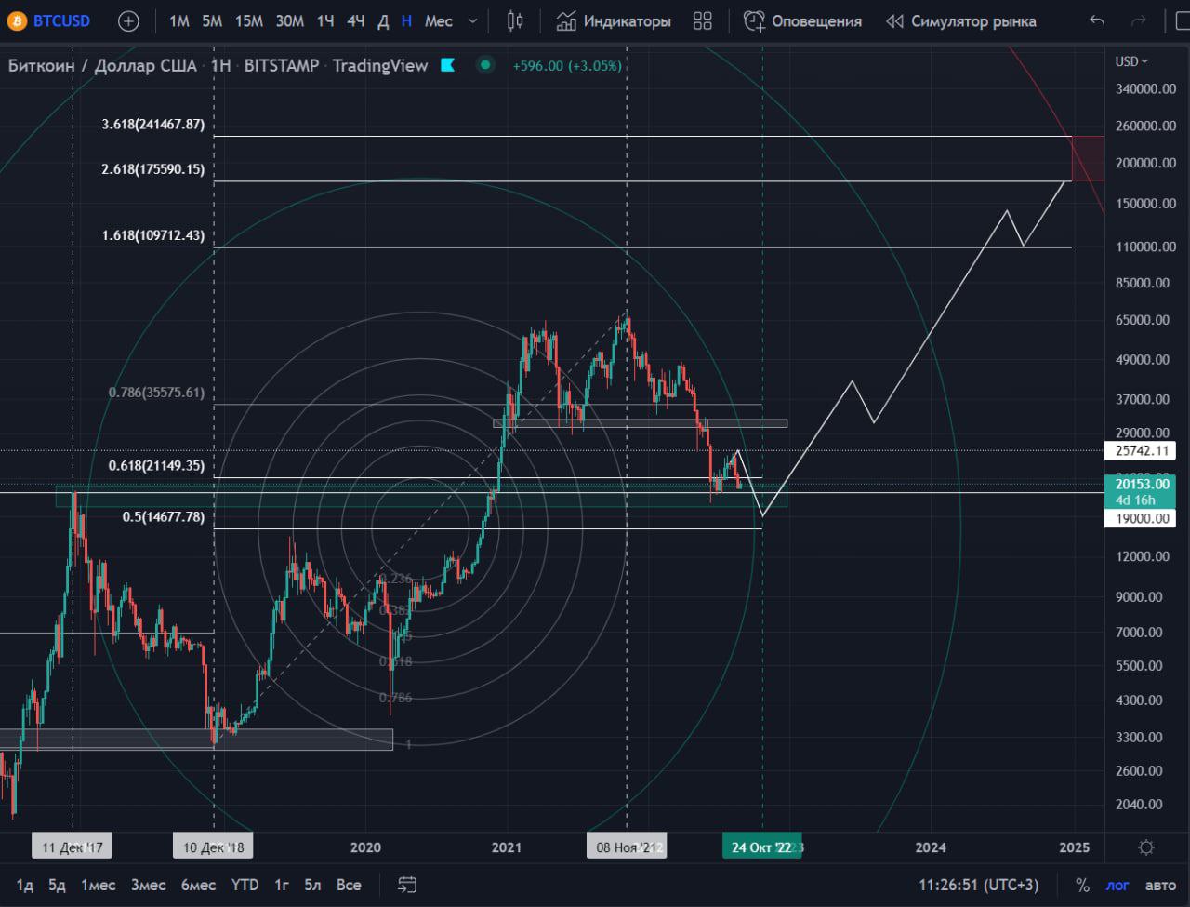Viewport: 1190px width, 907px height.
Task: Switch to the Мес monthly timeframe
Action: point(439,20)
